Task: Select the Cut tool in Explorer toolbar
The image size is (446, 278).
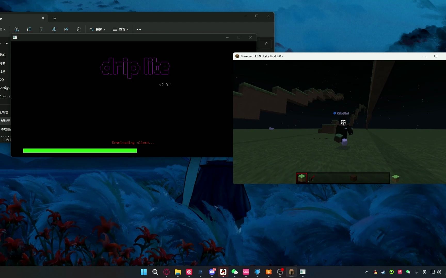Action: [x=17, y=29]
